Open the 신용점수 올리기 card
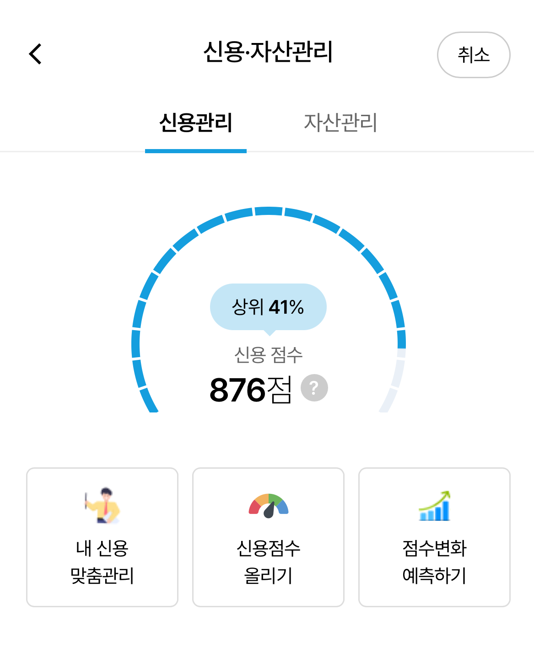Viewport: 534px width, 653px height. 268,537
